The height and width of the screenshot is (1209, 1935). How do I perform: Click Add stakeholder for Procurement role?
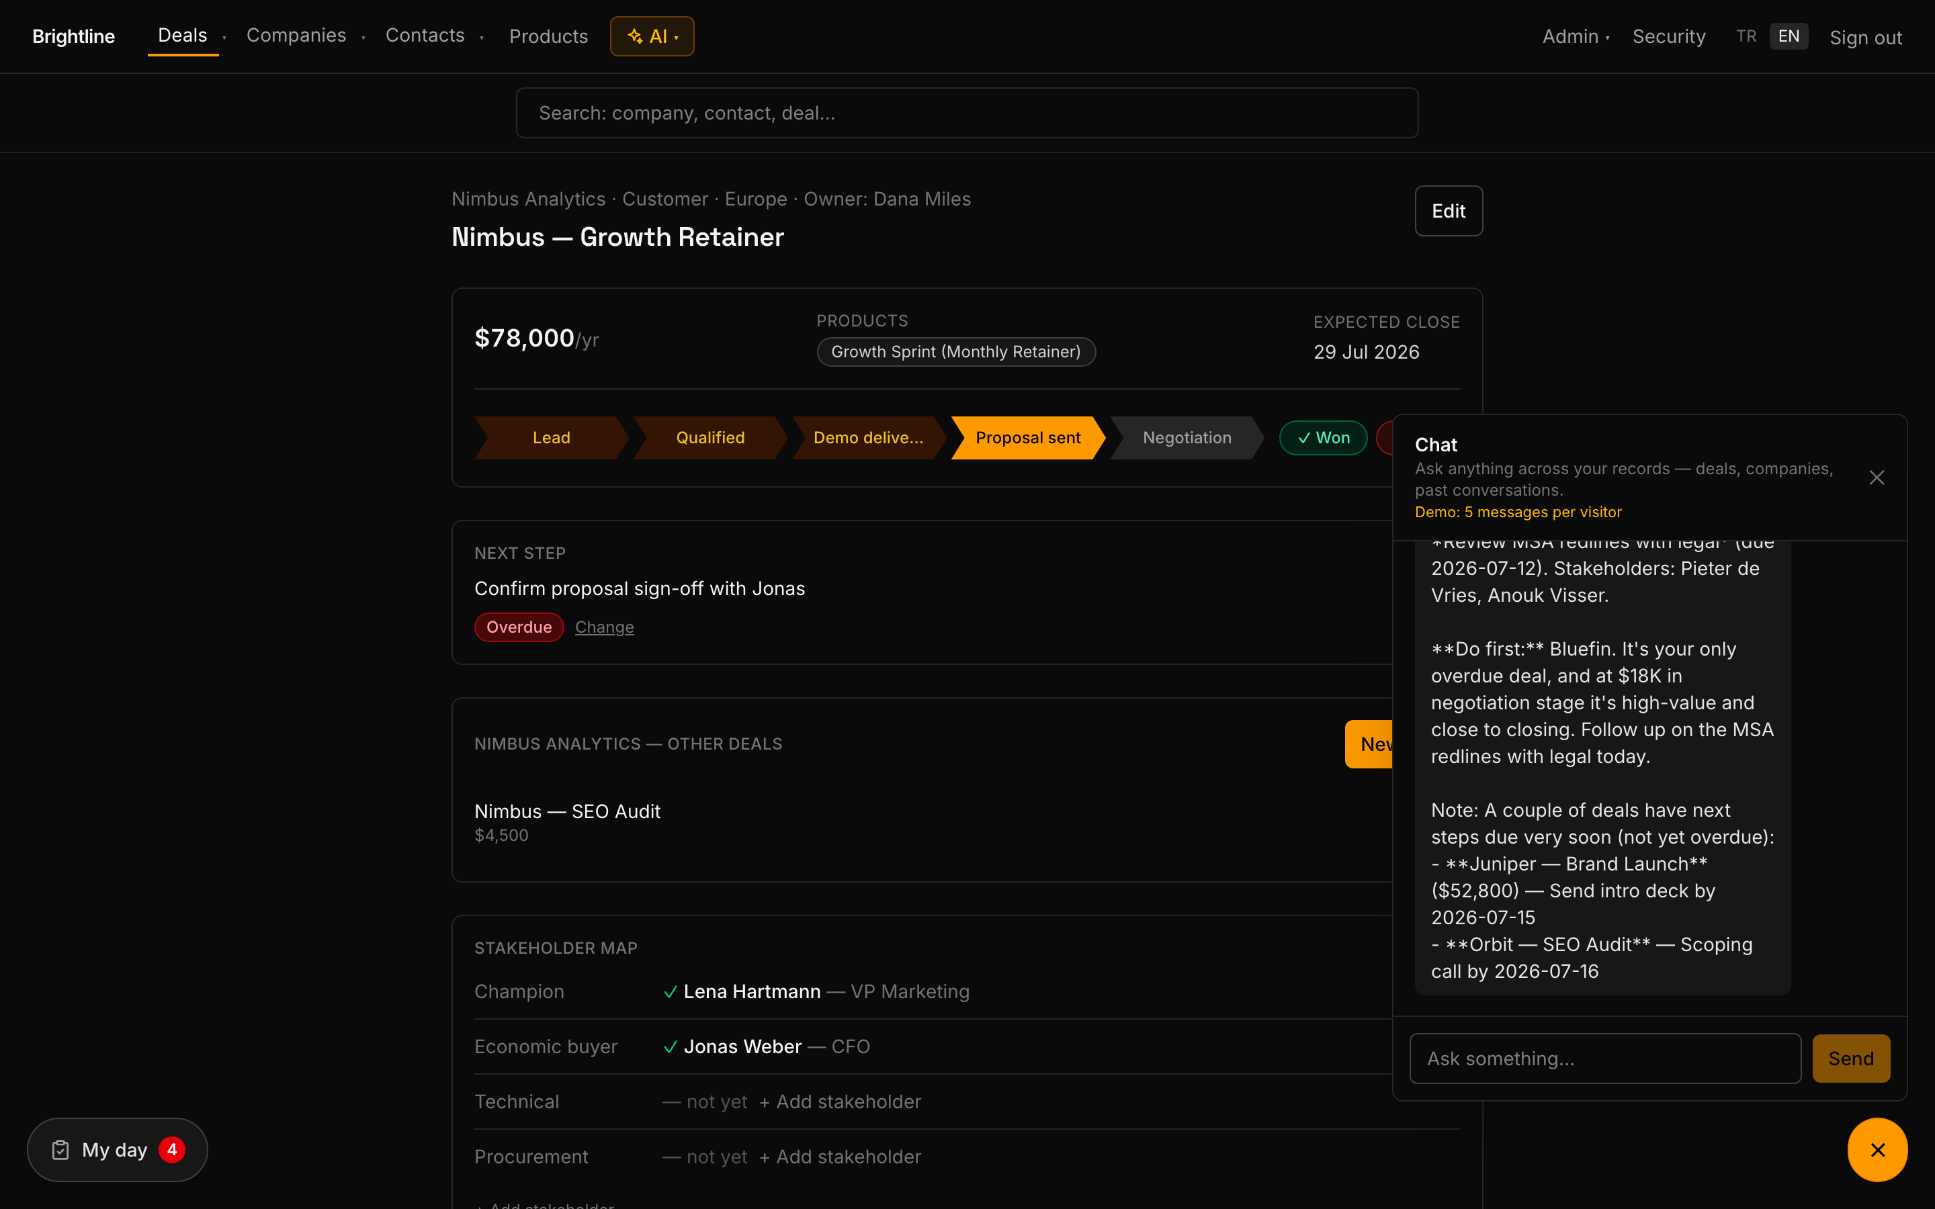click(x=841, y=1157)
